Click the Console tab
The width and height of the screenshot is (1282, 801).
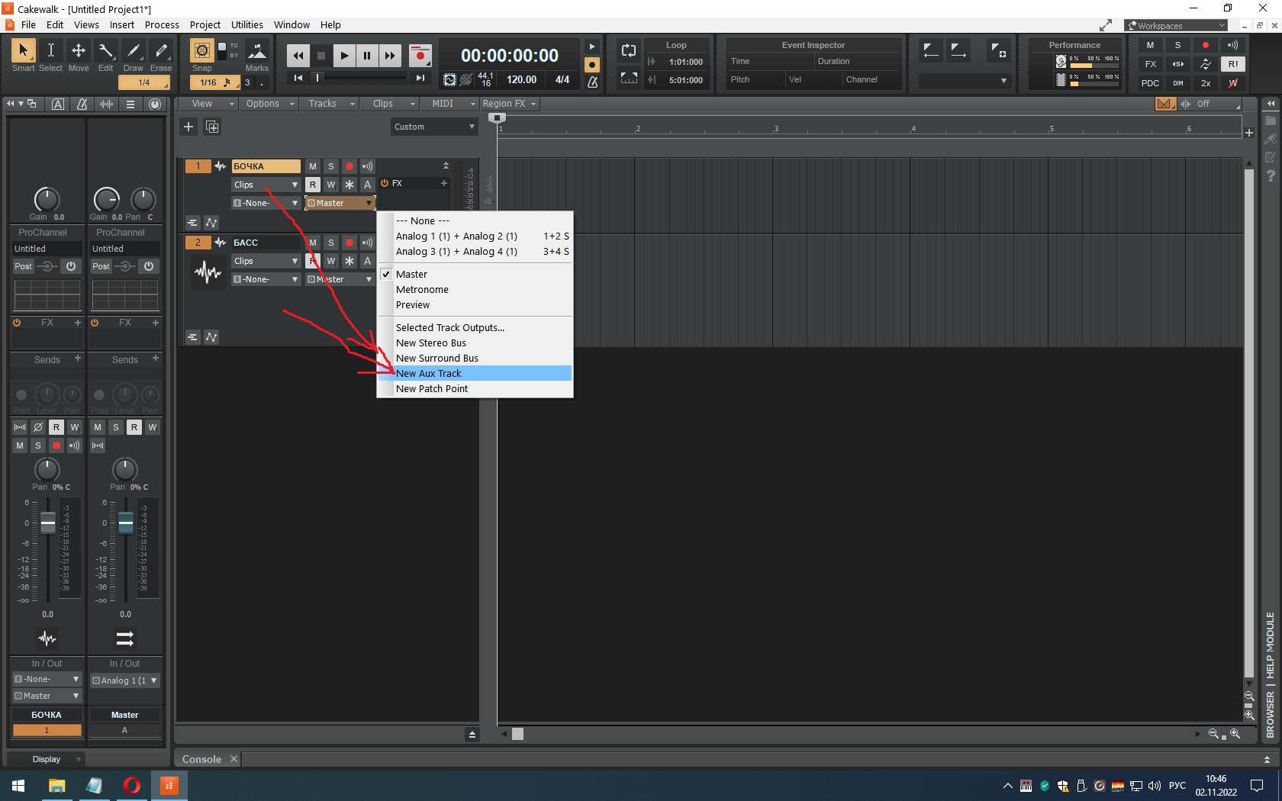pyautogui.click(x=201, y=759)
